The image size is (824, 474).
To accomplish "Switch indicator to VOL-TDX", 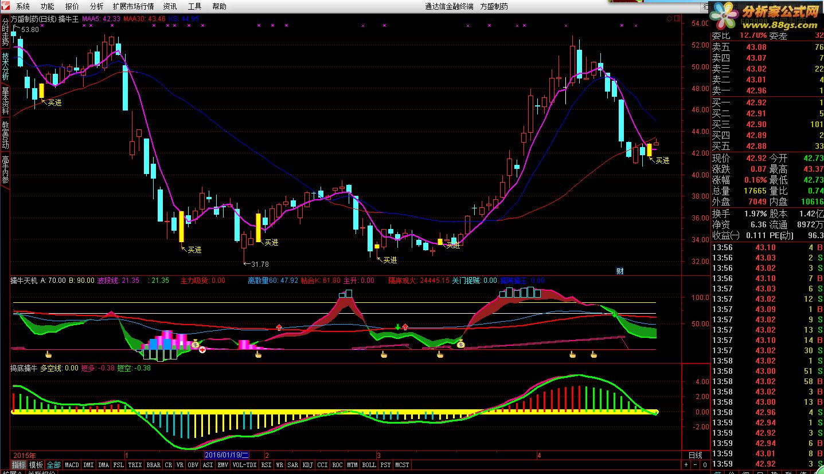I will [x=245, y=465].
